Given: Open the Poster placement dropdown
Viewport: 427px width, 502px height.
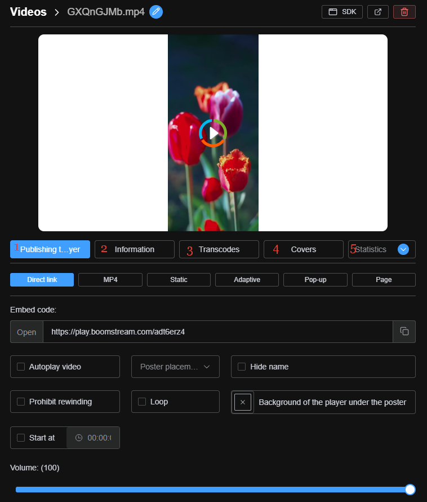Looking at the screenshot, I should 175,367.
